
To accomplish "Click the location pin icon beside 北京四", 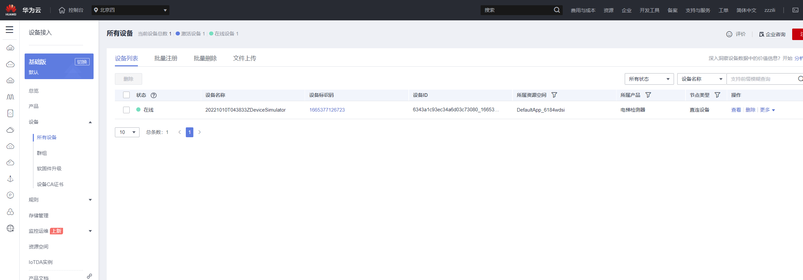I will (96, 10).
